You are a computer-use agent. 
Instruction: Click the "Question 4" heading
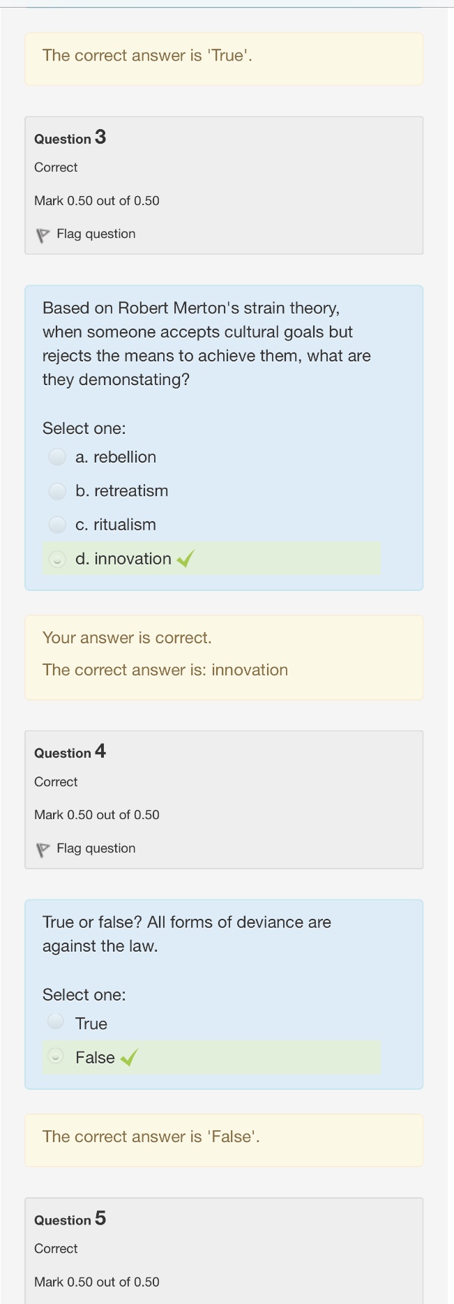(70, 752)
